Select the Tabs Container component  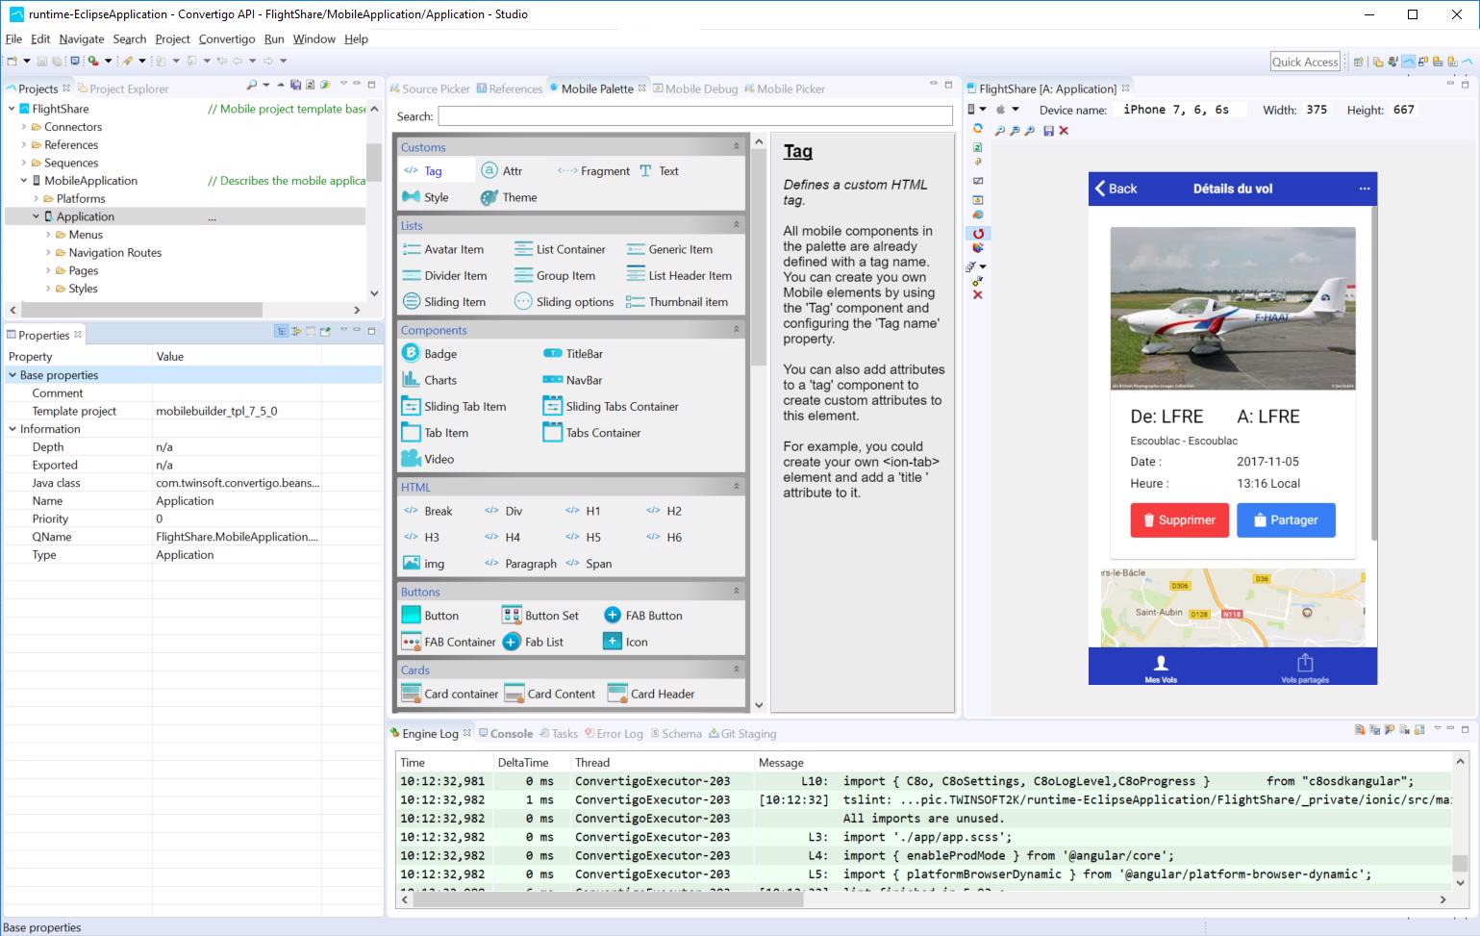pyautogui.click(x=592, y=433)
